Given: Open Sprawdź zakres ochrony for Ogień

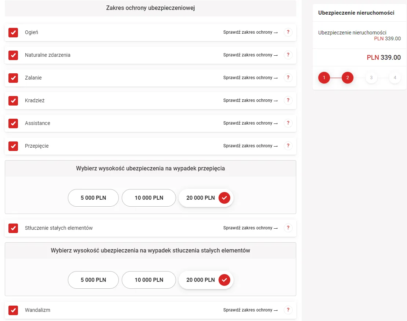Looking at the screenshot, I should pos(250,32).
